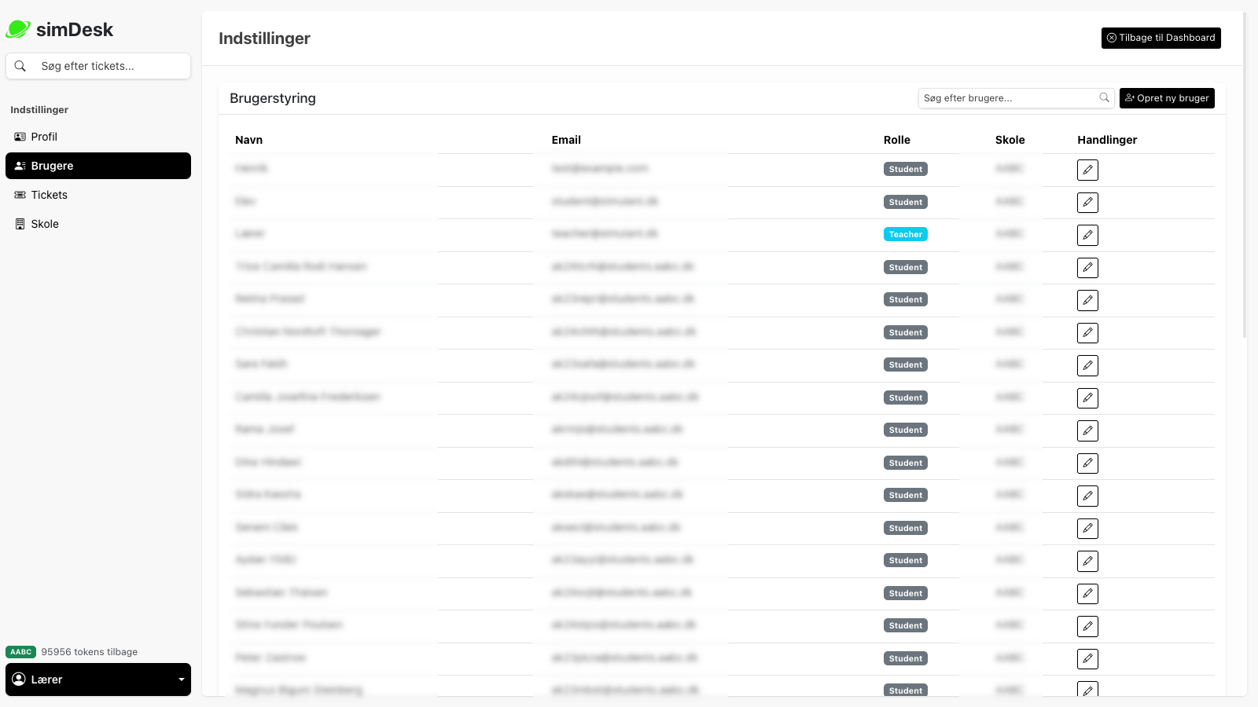Click the magnifier icon in ticket search
This screenshot has width=1258, height=707.
pyautogui.click(x=20, y=66)
